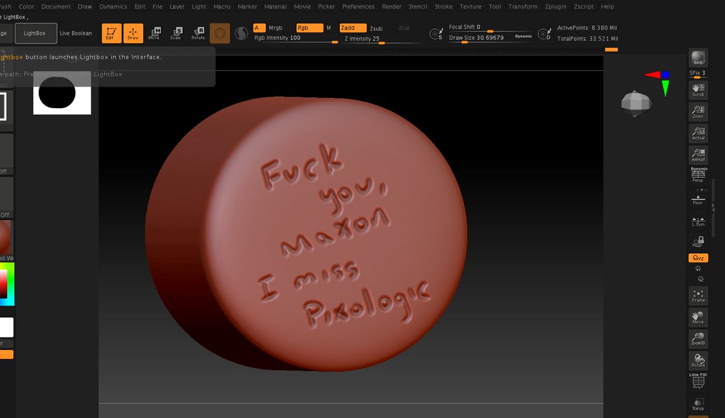Click the Draw Size slider
This screenshot has width=725, height=418.
(x=490, y=38)
